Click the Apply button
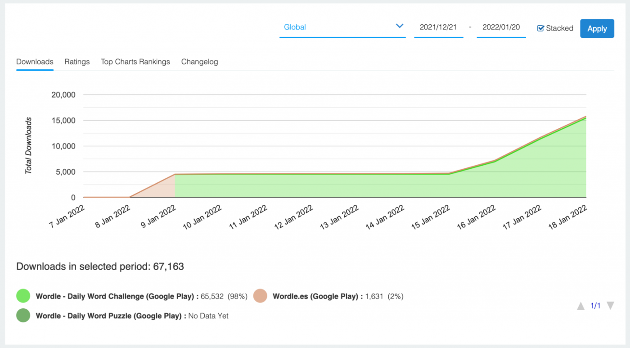Viewport: 630px width, 348px height. click(x=597, y=28)
